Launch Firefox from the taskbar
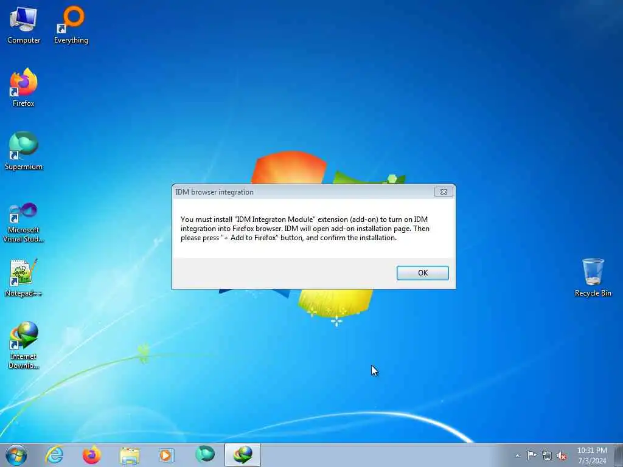 point(91,455)
